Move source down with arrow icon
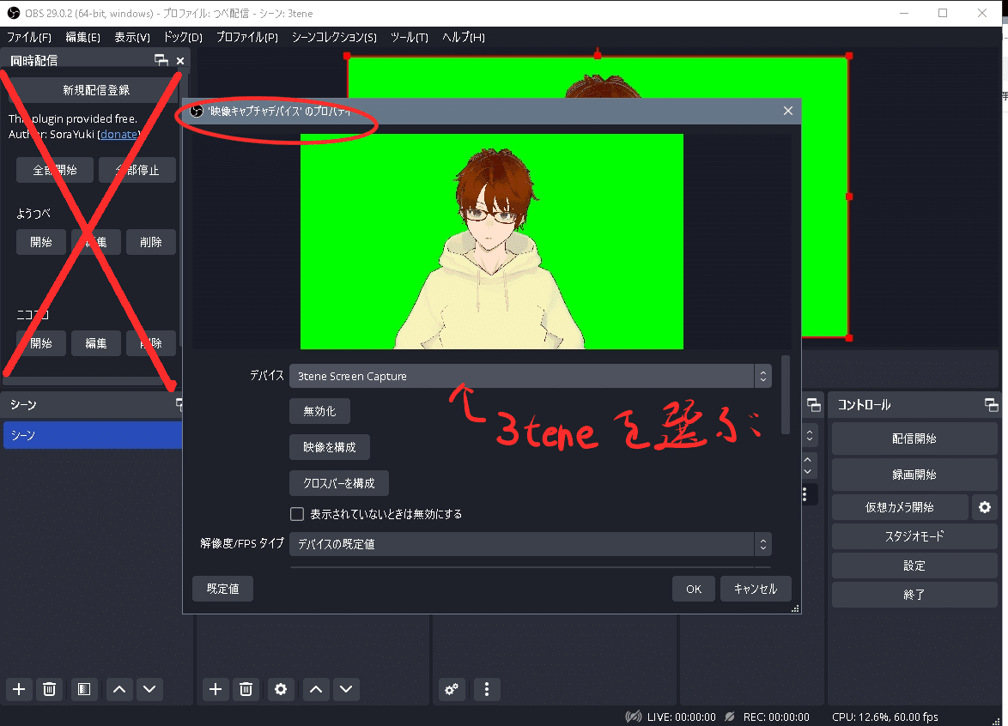 click(x=346, y=689)
